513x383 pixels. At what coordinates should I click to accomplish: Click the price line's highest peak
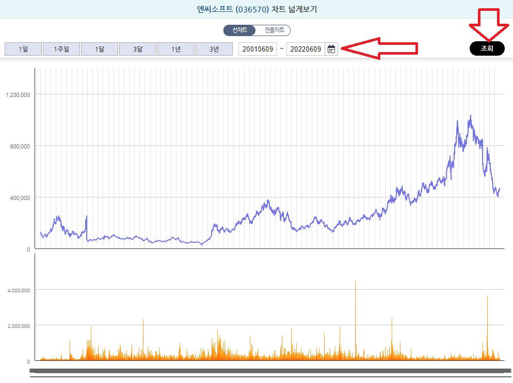tap(470, 116)
